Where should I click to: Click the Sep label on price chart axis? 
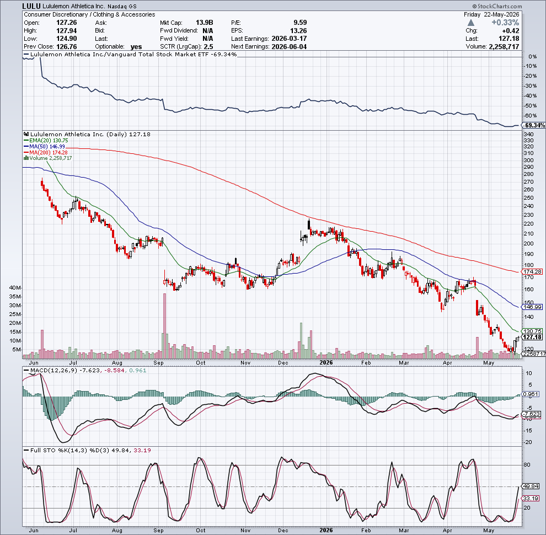pos(158,362)
